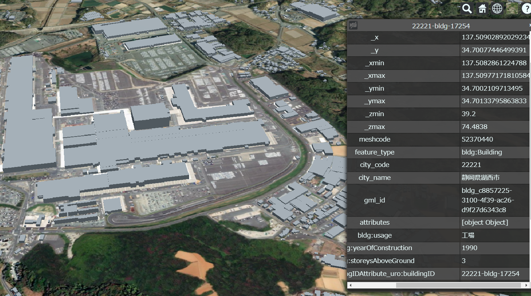The height and width of the screenshot is (296, 531).
Task: Select the gml_id value text
Action: [488, 200]
